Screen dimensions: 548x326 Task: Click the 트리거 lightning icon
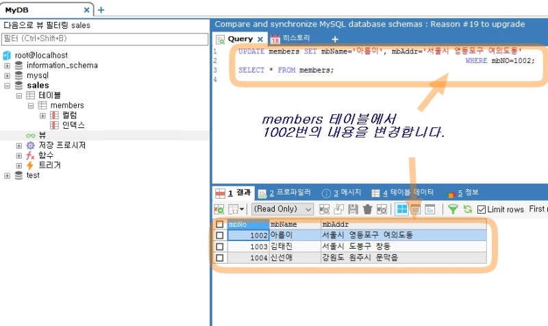30,165
